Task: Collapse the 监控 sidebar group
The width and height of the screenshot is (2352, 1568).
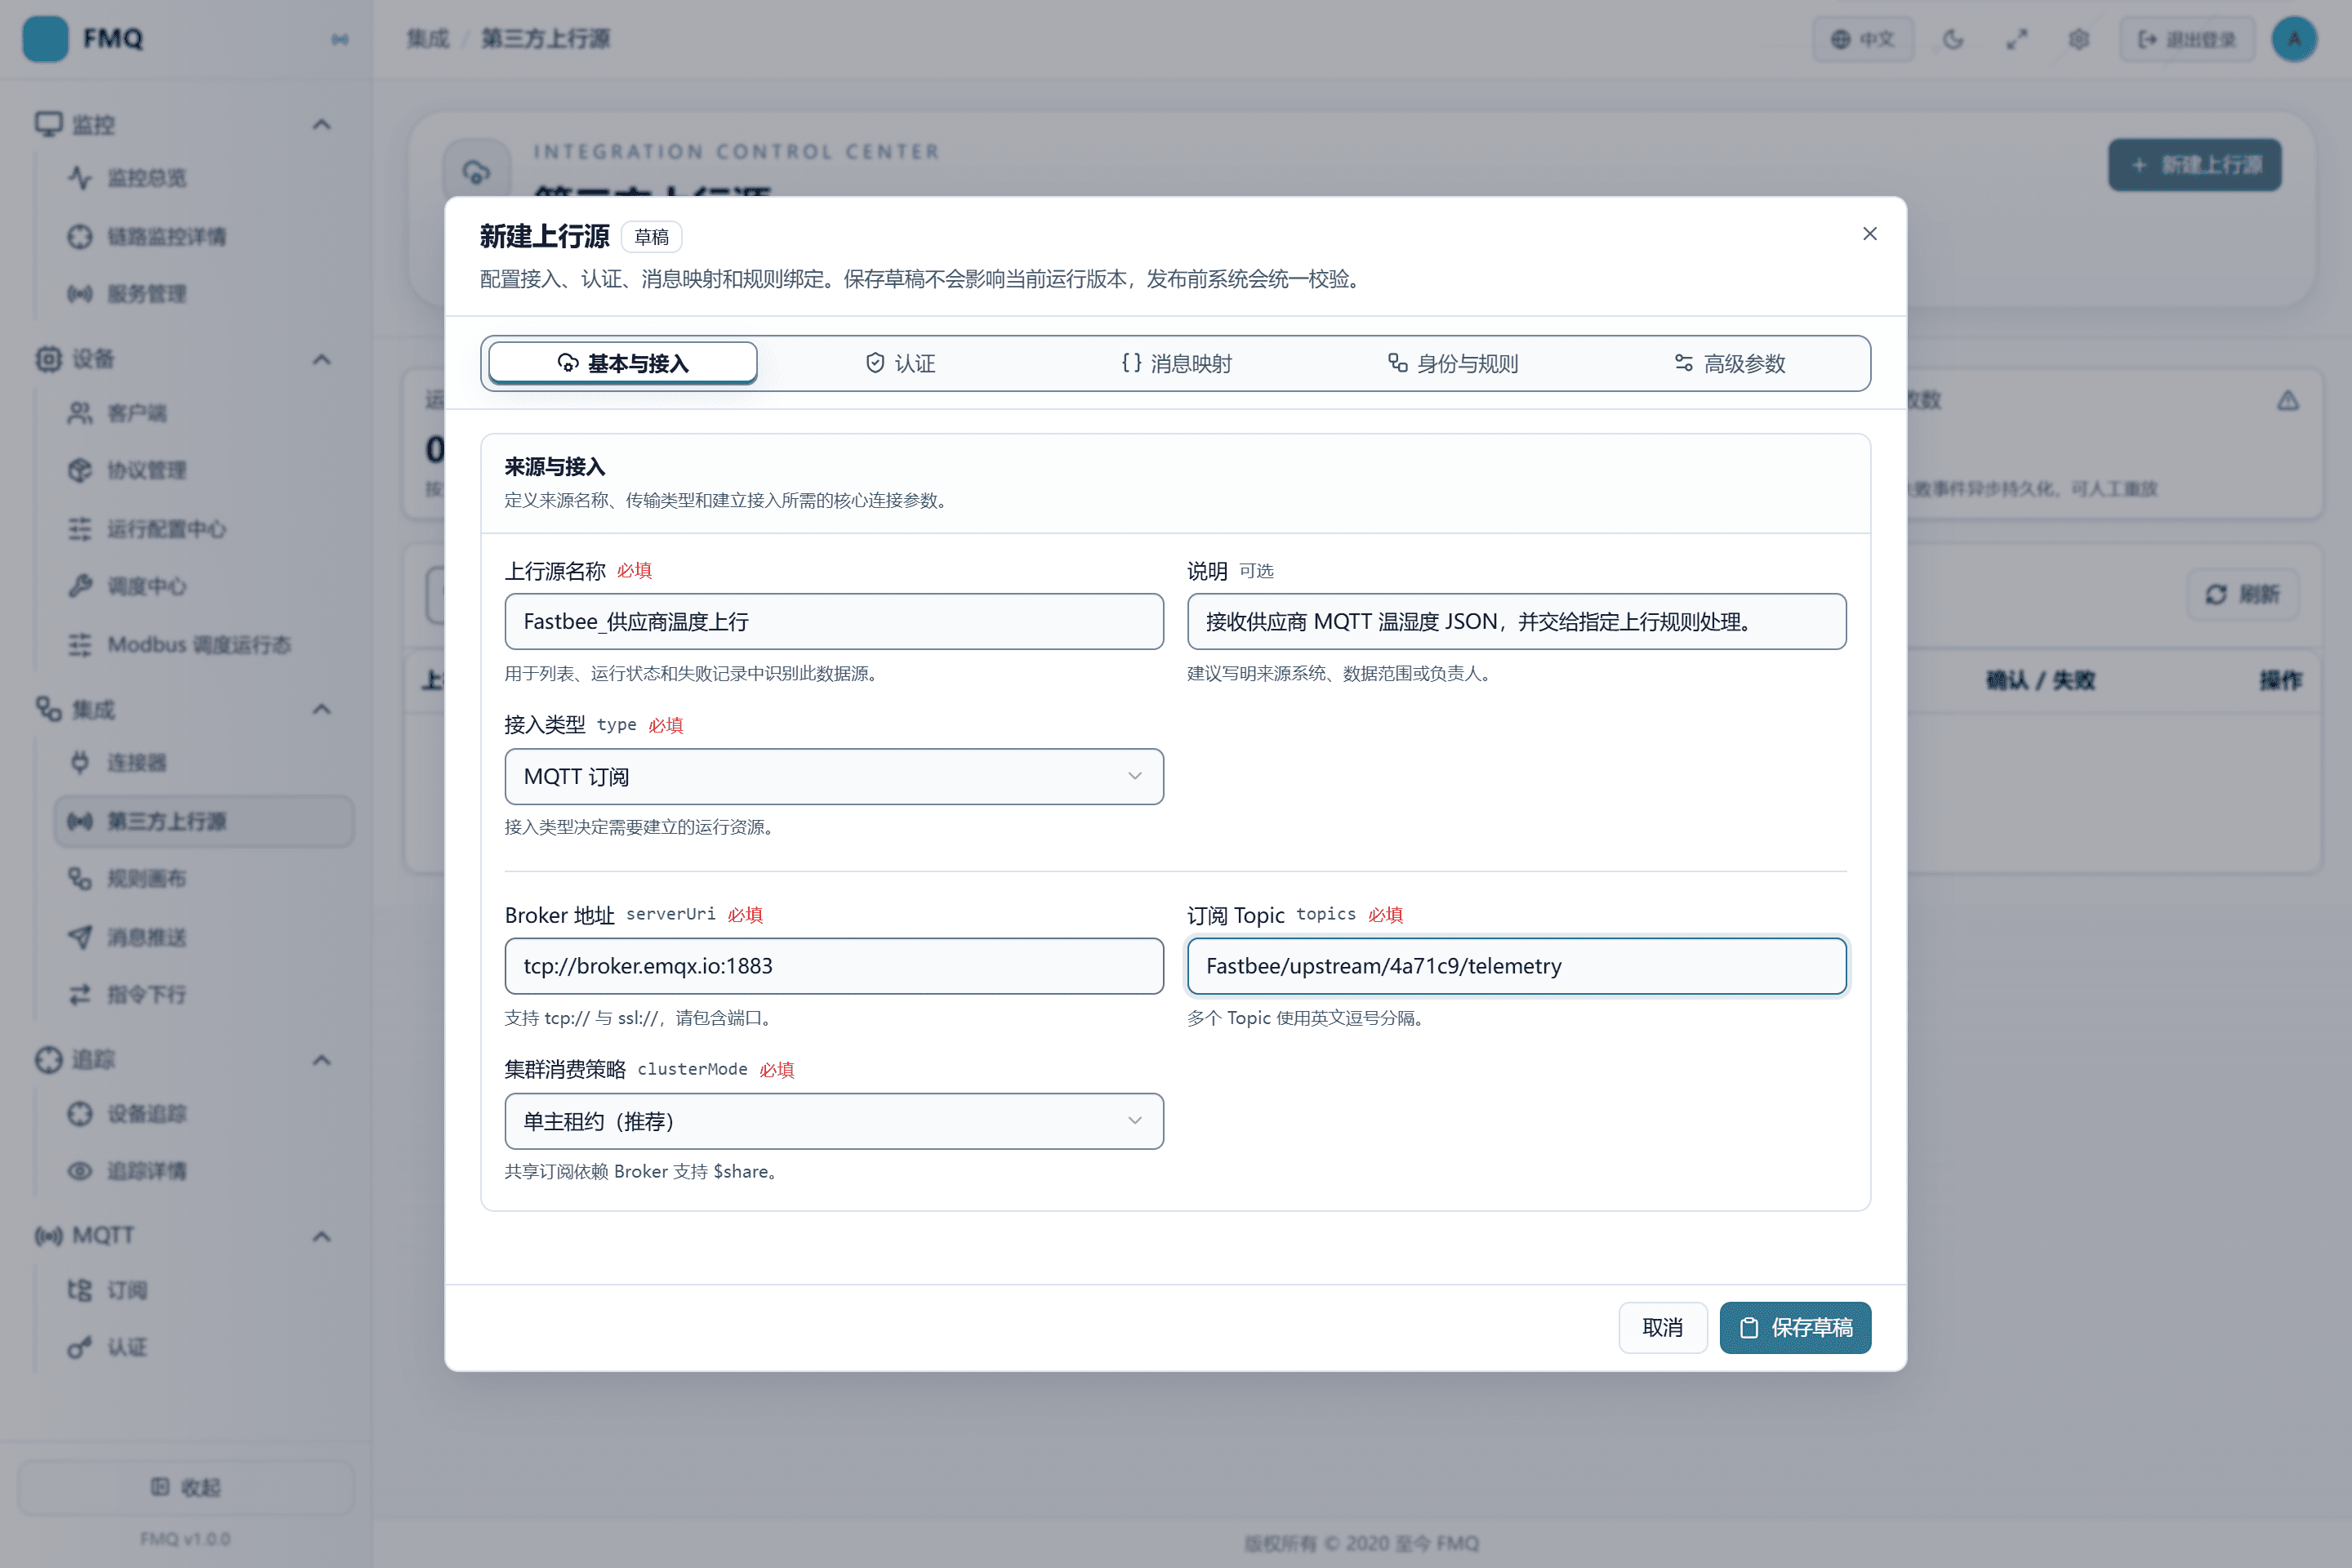Action: coord(321,125)
